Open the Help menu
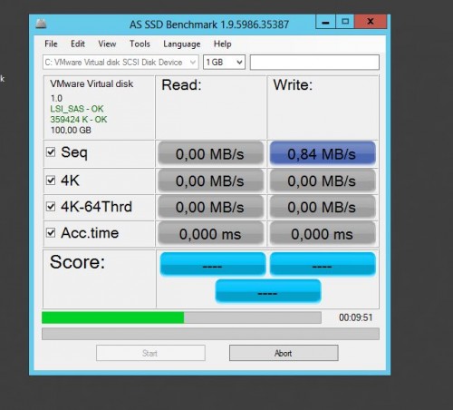 [223, 44]
